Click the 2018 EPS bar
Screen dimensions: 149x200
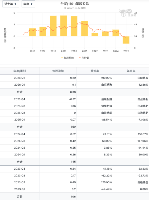[x=53, y=26]
